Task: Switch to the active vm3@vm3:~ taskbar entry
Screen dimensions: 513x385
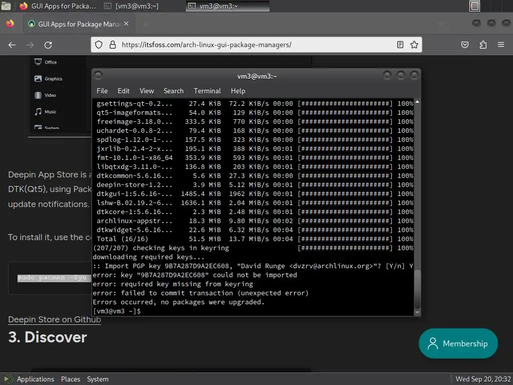Action: click(x=227, y=6)
